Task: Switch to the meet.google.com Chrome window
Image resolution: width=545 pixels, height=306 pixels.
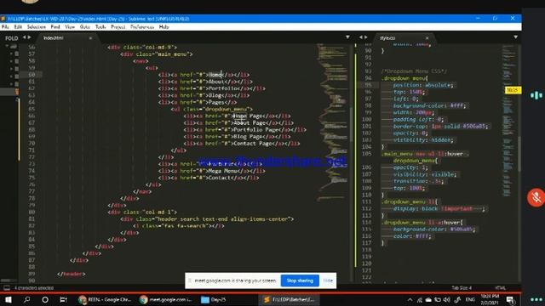Action: click(x=166, y=299)
